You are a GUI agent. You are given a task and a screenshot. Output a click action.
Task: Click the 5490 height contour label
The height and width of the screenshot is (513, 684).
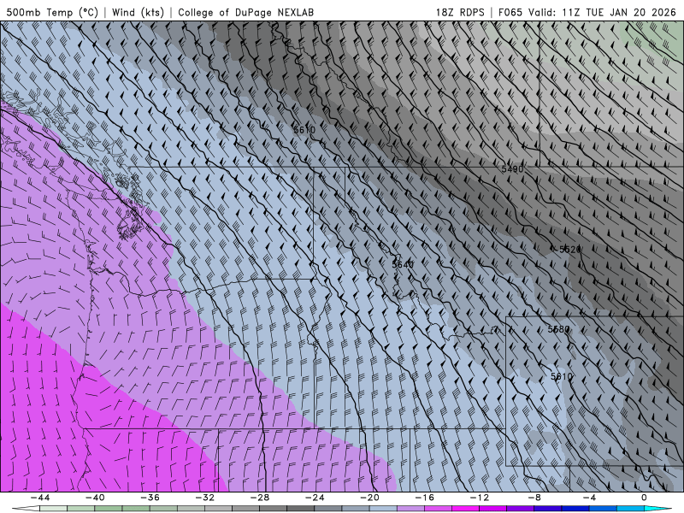click(512, 168)
